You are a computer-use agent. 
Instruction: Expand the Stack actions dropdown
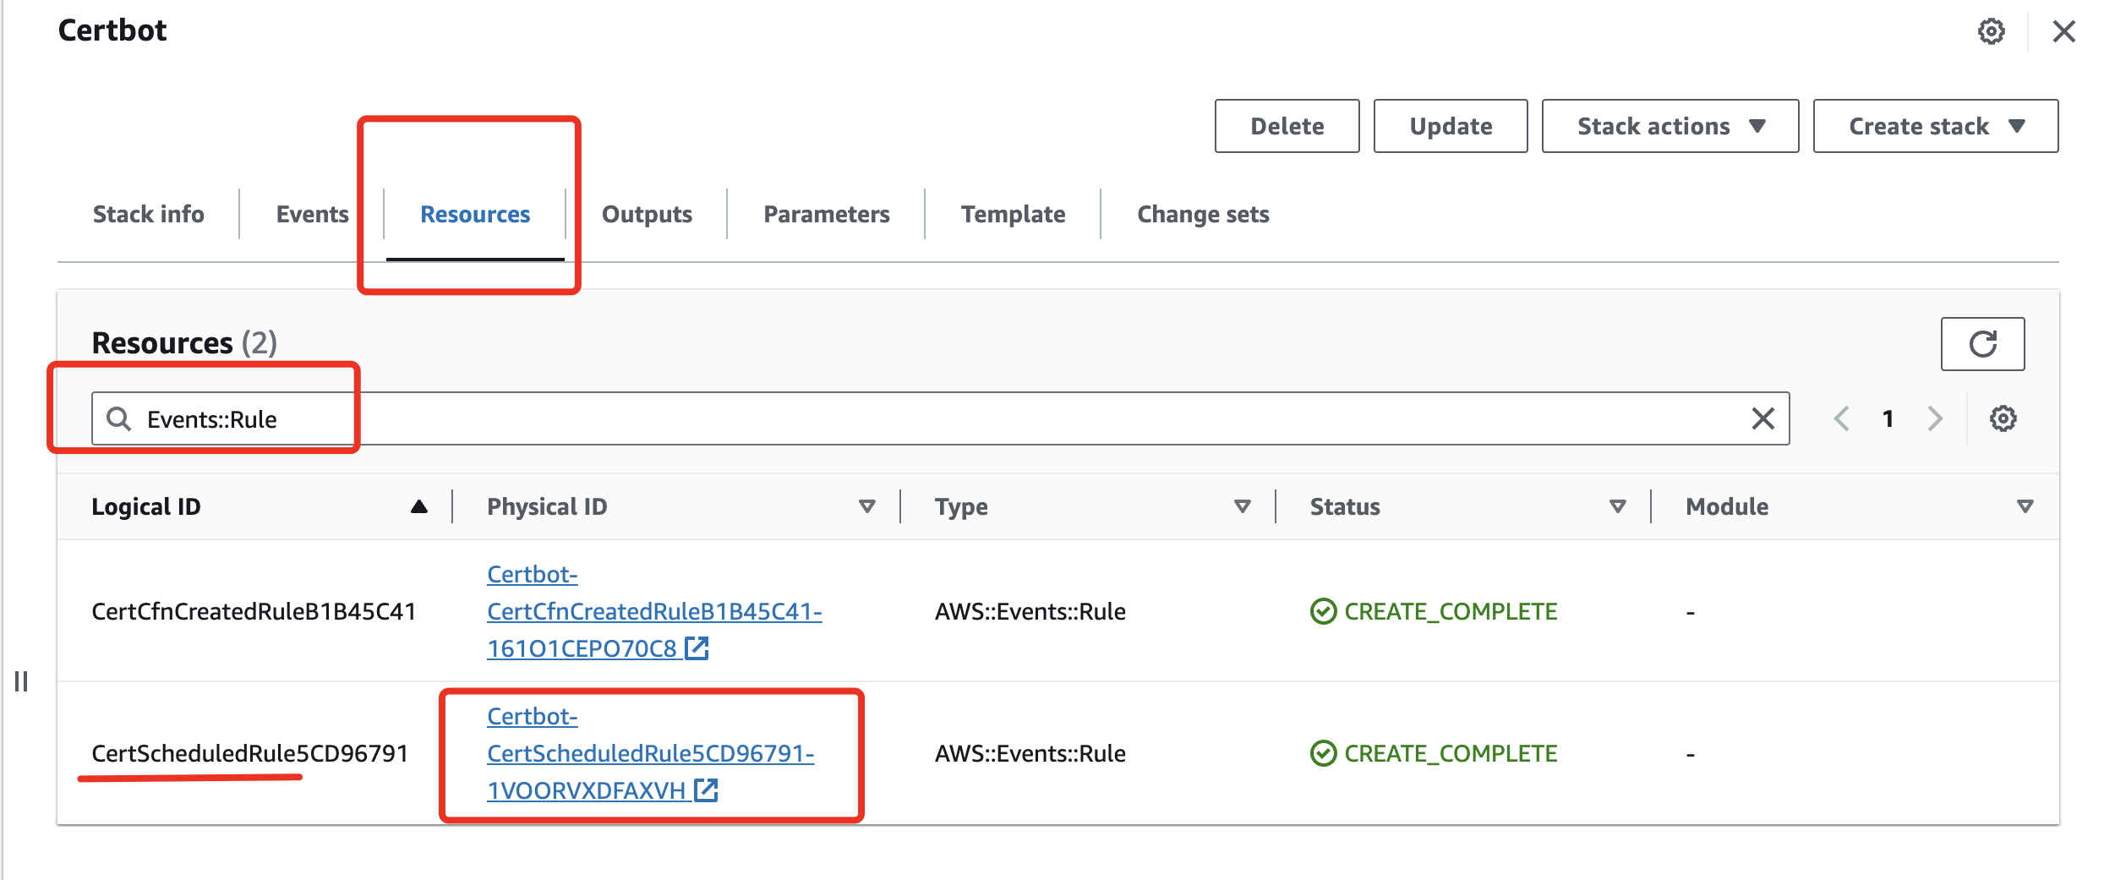pyautogui.click(x=1670, y=126)
